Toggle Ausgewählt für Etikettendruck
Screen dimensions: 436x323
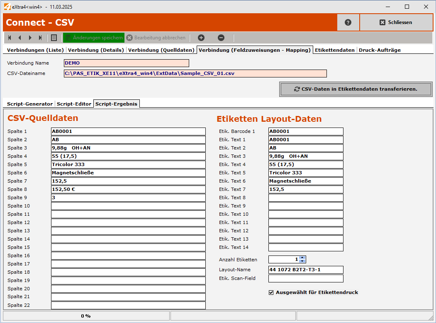tap(271, 292)
